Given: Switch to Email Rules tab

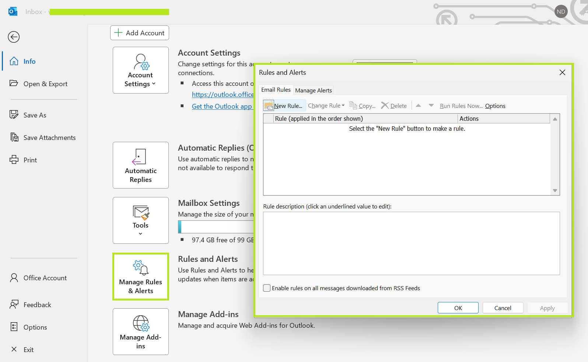Looking at the screenshot, I should pyautogui.click(x=276, y=90).
